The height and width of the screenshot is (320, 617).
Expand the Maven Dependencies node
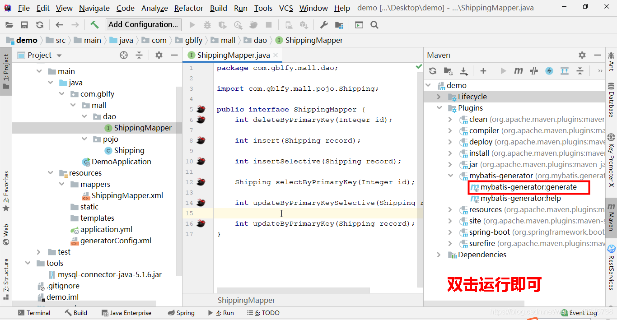click(439, 255)
